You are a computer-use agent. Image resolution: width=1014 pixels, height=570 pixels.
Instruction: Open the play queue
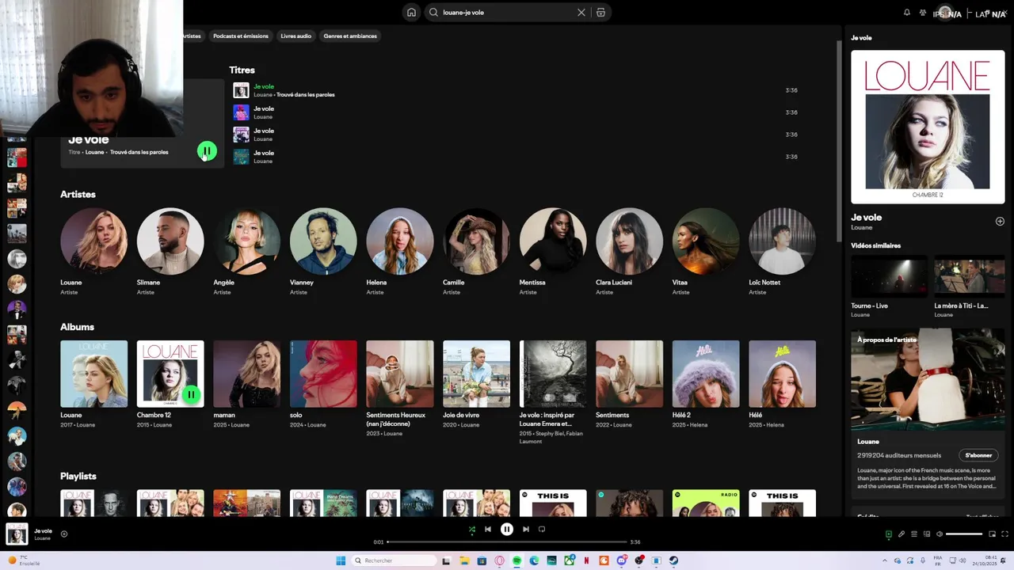coord(913,534)
